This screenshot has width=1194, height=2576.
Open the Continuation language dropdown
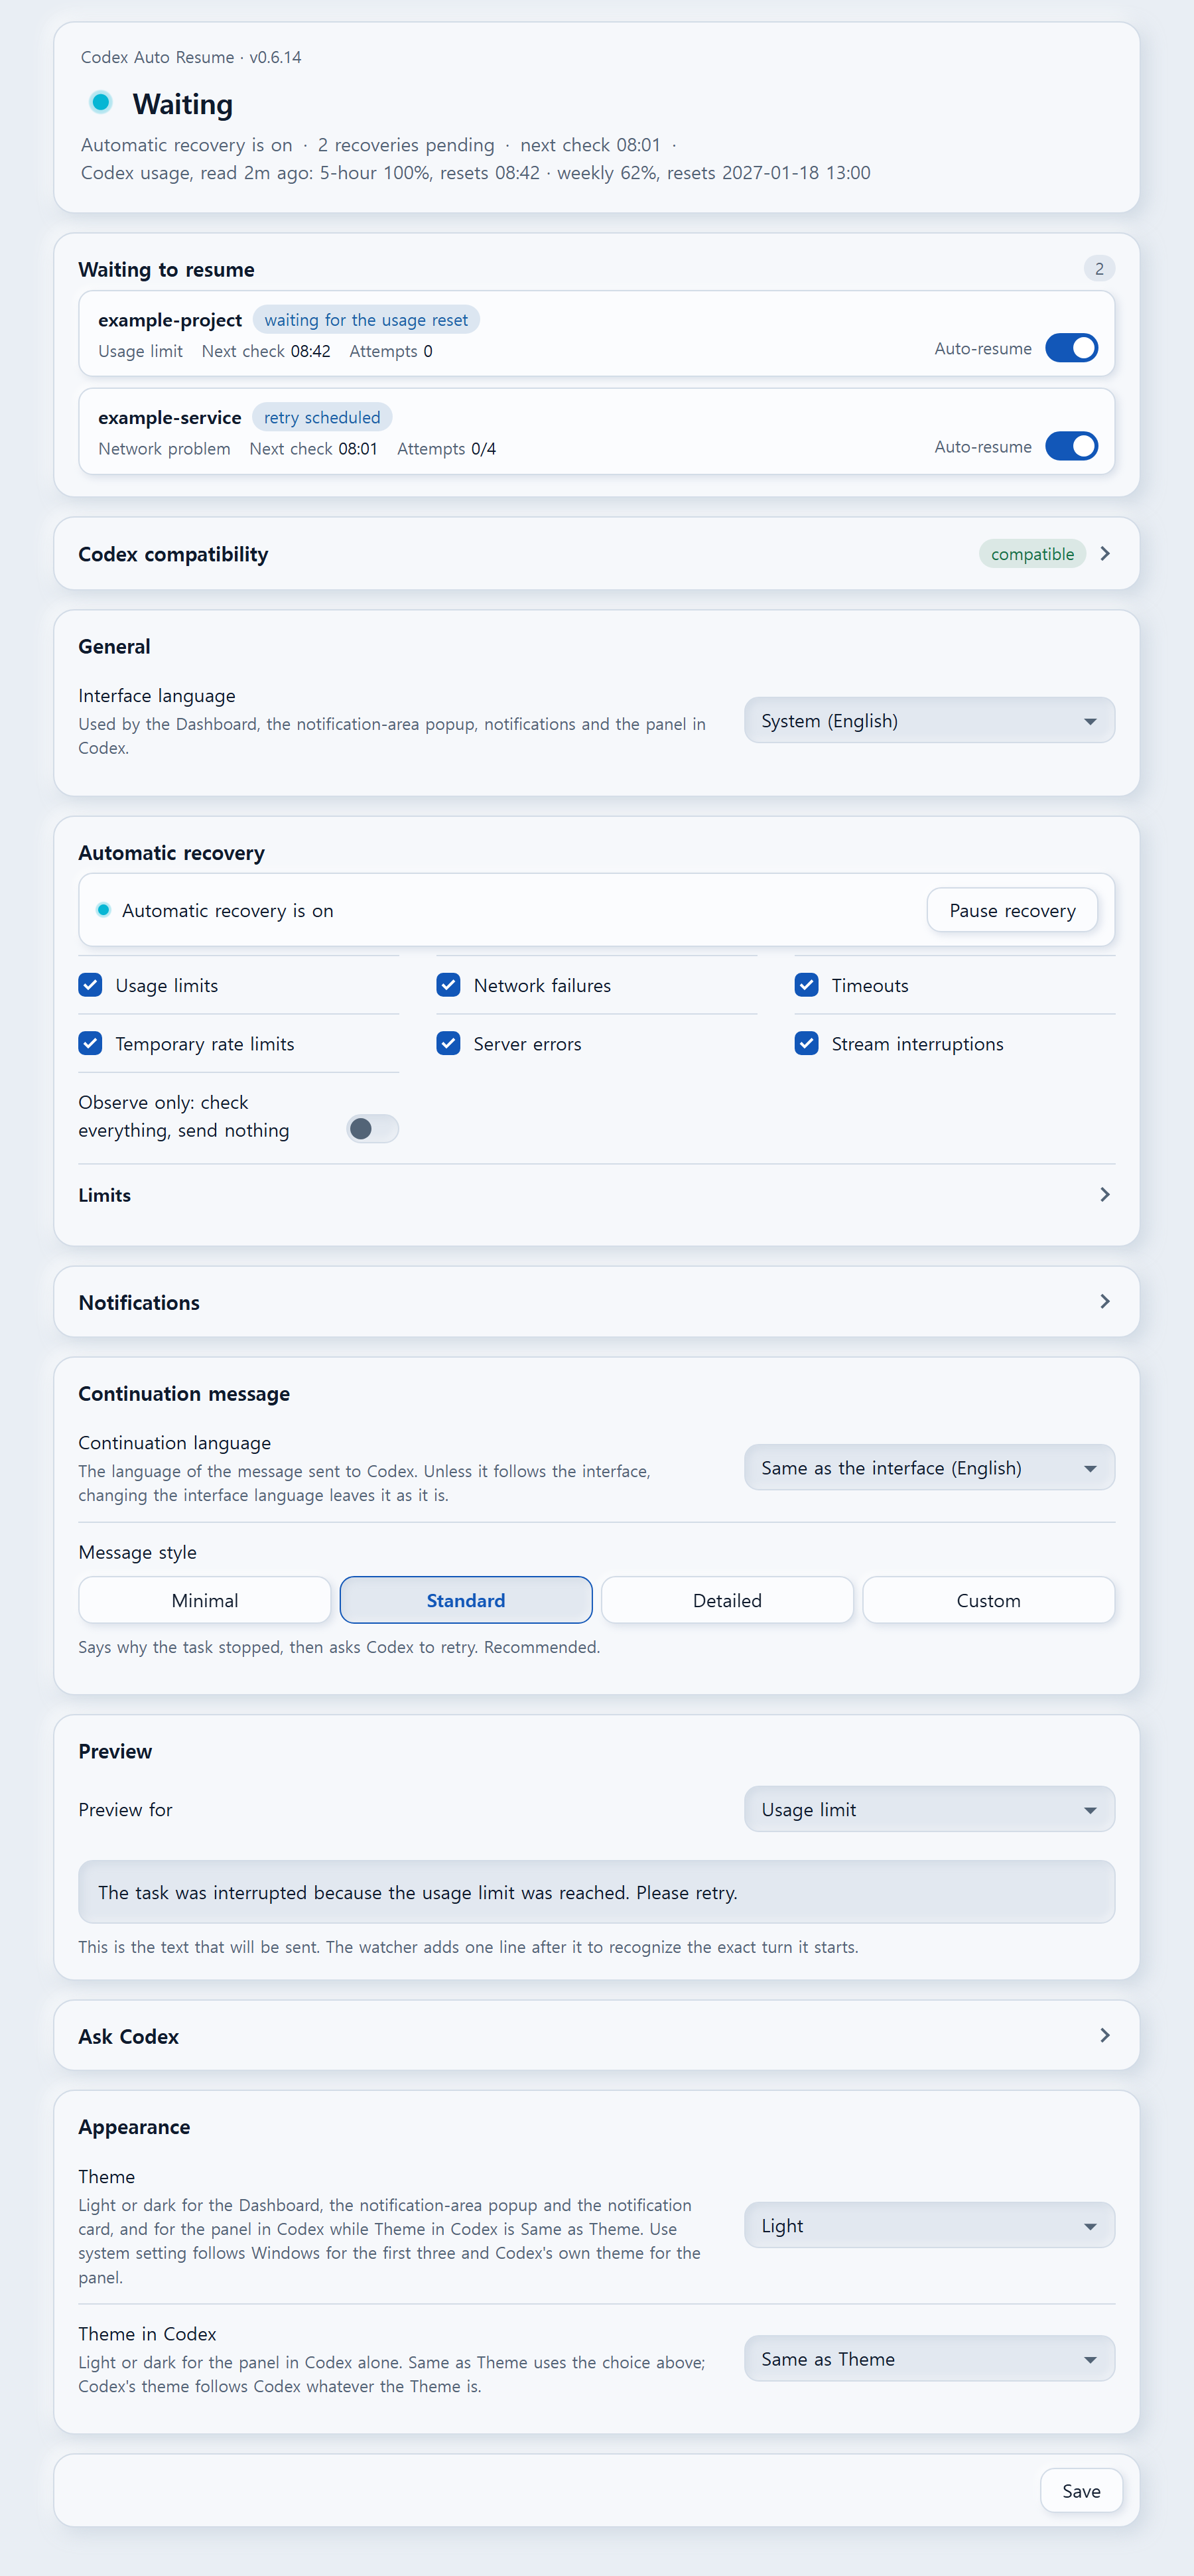(929, 1468)
